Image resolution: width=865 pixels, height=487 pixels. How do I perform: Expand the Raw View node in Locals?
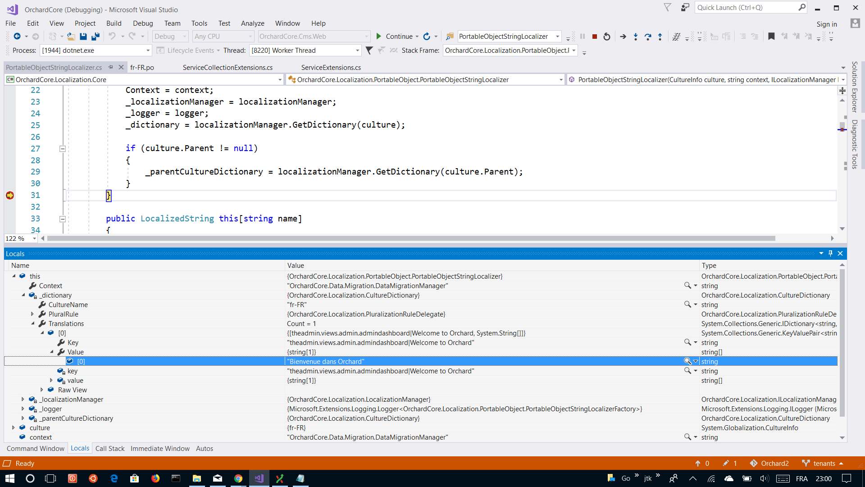point(42,390)
